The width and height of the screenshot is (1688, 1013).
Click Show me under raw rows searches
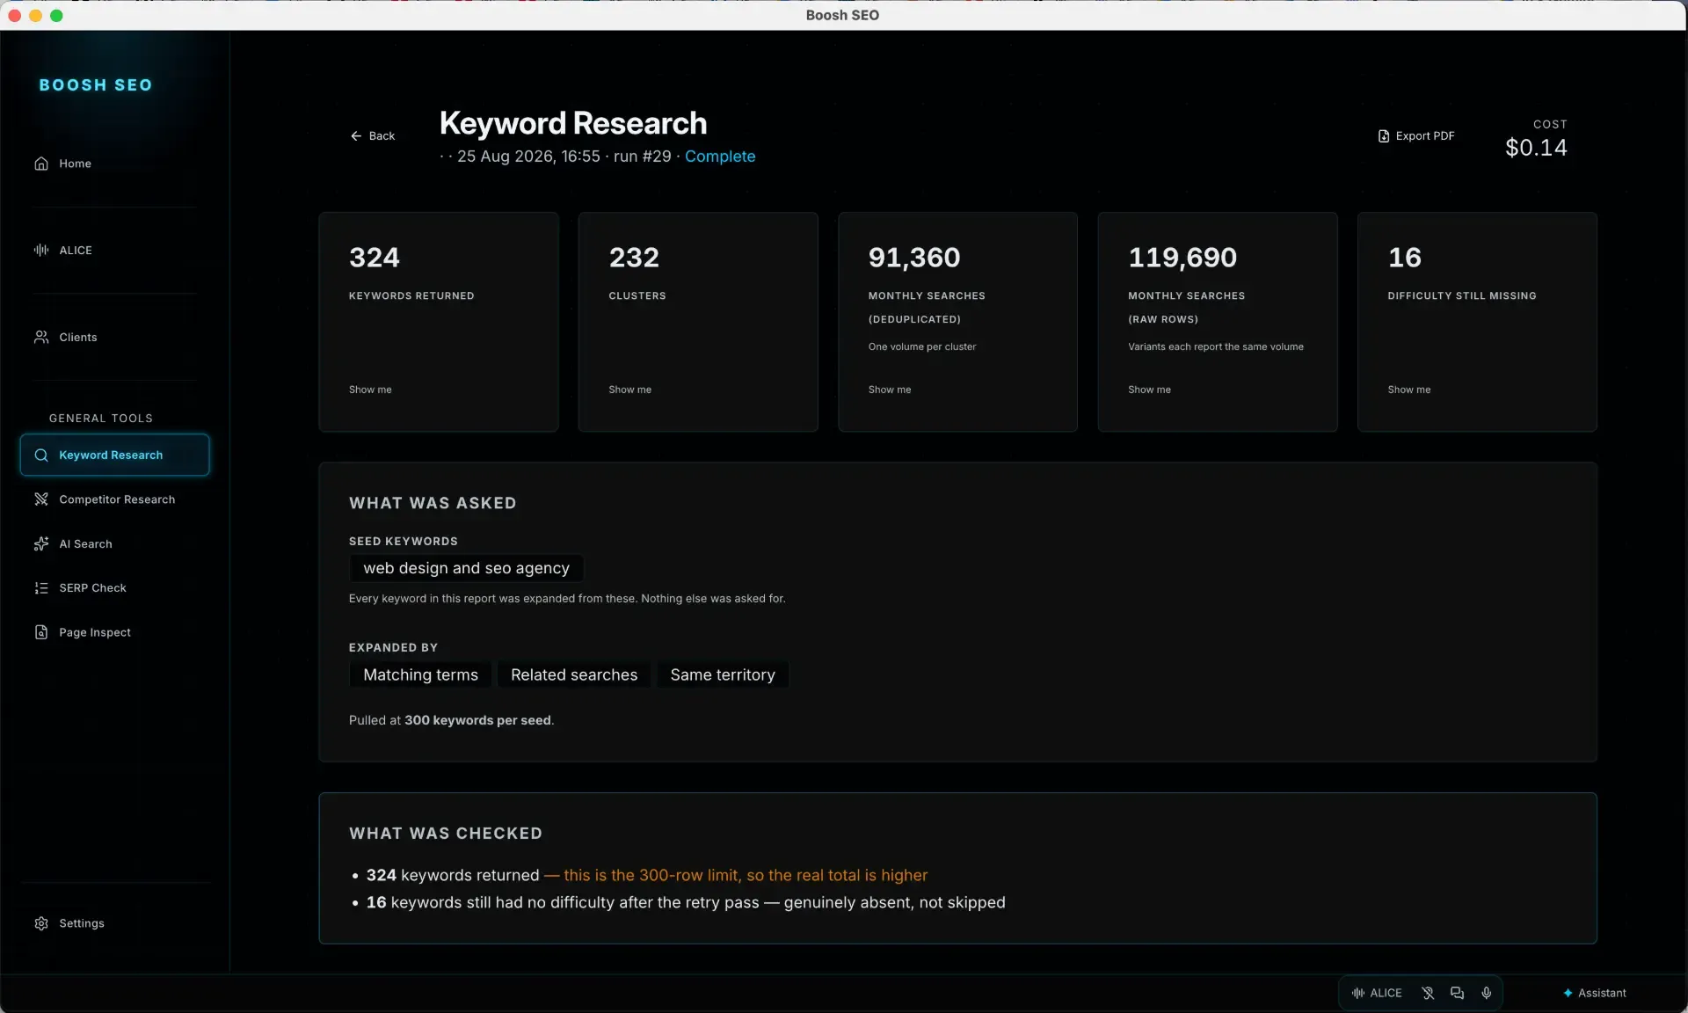[x=1149, y=390]
